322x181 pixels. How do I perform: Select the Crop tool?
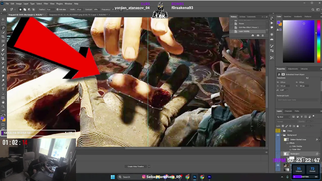click(x=3, y=37)
